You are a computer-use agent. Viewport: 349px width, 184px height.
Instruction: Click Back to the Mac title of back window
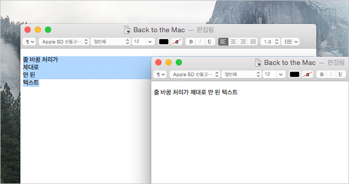tap(159, 30)
